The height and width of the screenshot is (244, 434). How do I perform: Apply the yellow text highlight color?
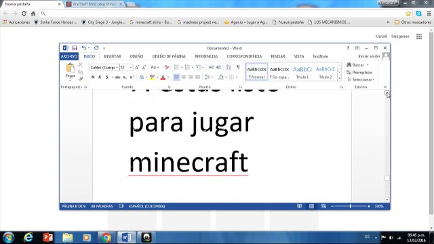tap(152, 77)
